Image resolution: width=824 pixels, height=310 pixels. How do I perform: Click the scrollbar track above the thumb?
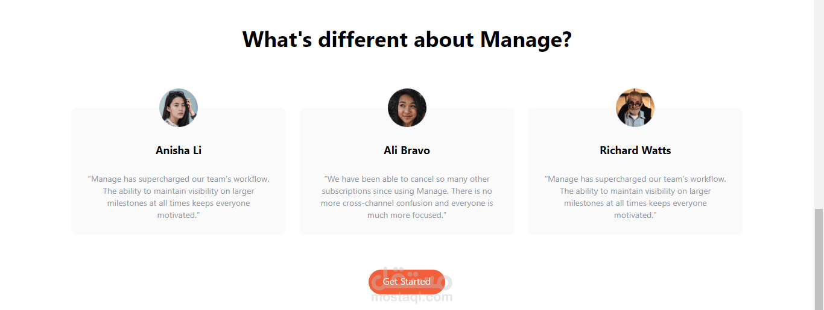point(819,102)
